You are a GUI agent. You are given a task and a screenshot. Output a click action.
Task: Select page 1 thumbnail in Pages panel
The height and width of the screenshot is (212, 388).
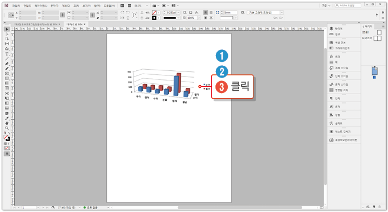point(374,71)
